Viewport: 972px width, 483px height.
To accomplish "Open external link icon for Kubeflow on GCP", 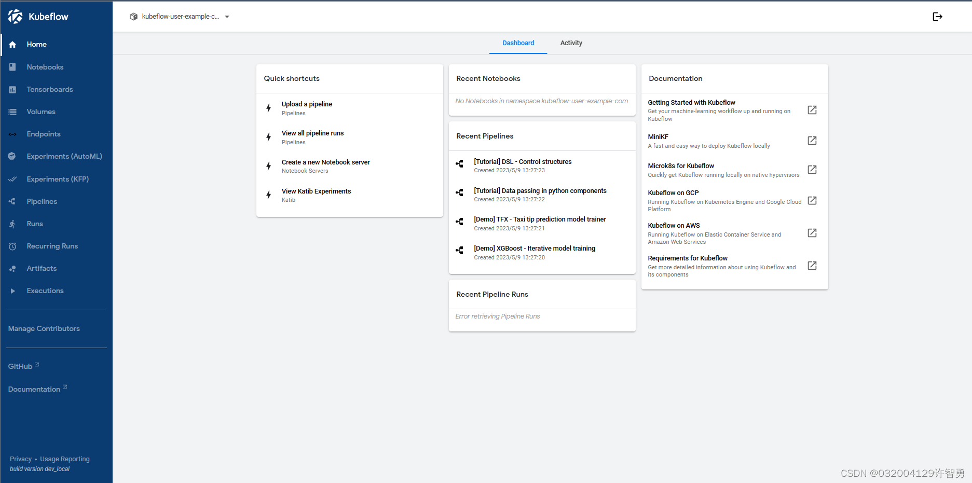I will point(812,200).
